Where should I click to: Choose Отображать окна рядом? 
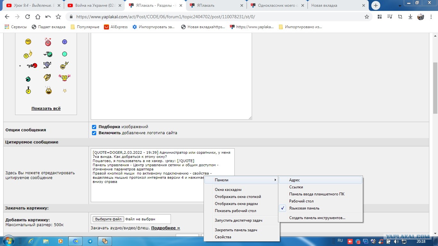242,204
